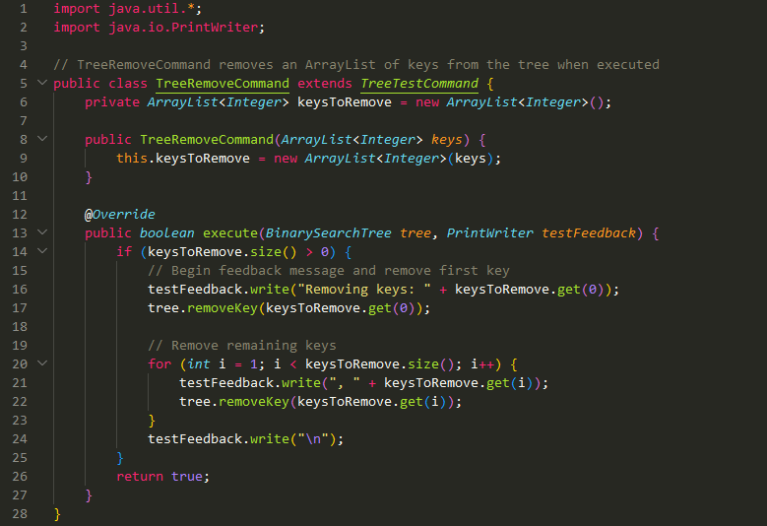Click the constructor name on line 8

tap(207, 140)
